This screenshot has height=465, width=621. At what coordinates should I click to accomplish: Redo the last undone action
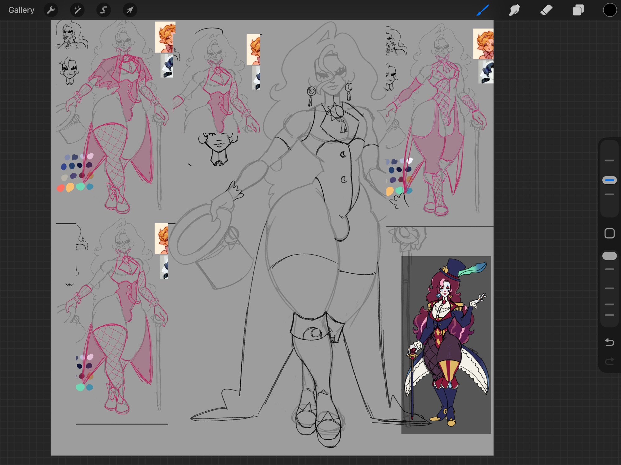coord(609,361)
